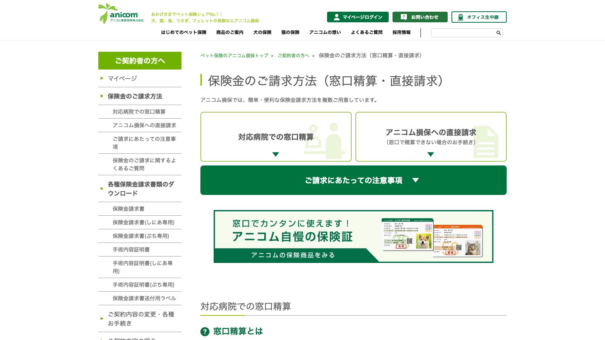Open 猫の保険 menu
The image size is (605, 340).
point(290,32)
